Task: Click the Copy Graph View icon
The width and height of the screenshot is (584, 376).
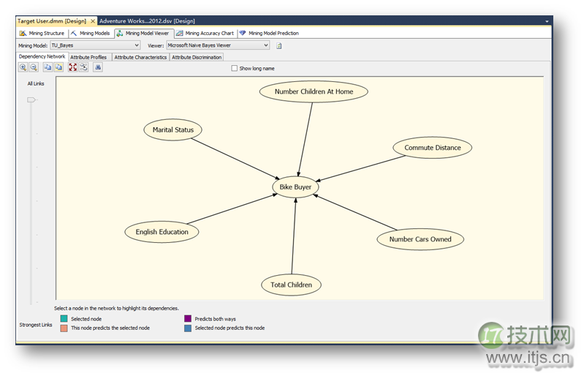Action: [48, 67]
